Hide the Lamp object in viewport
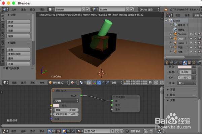 [191, 43]
